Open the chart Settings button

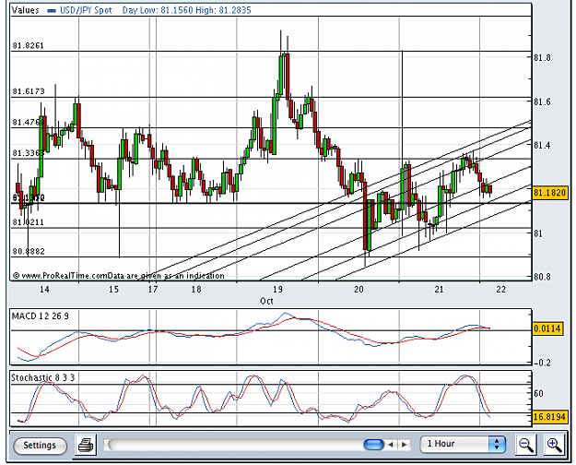[x=40, y=445]
